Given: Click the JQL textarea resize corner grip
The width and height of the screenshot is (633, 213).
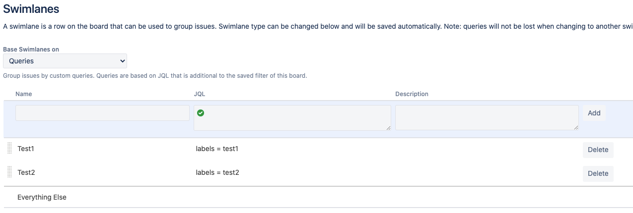Looking at the screenshot, I should (388, 128).
